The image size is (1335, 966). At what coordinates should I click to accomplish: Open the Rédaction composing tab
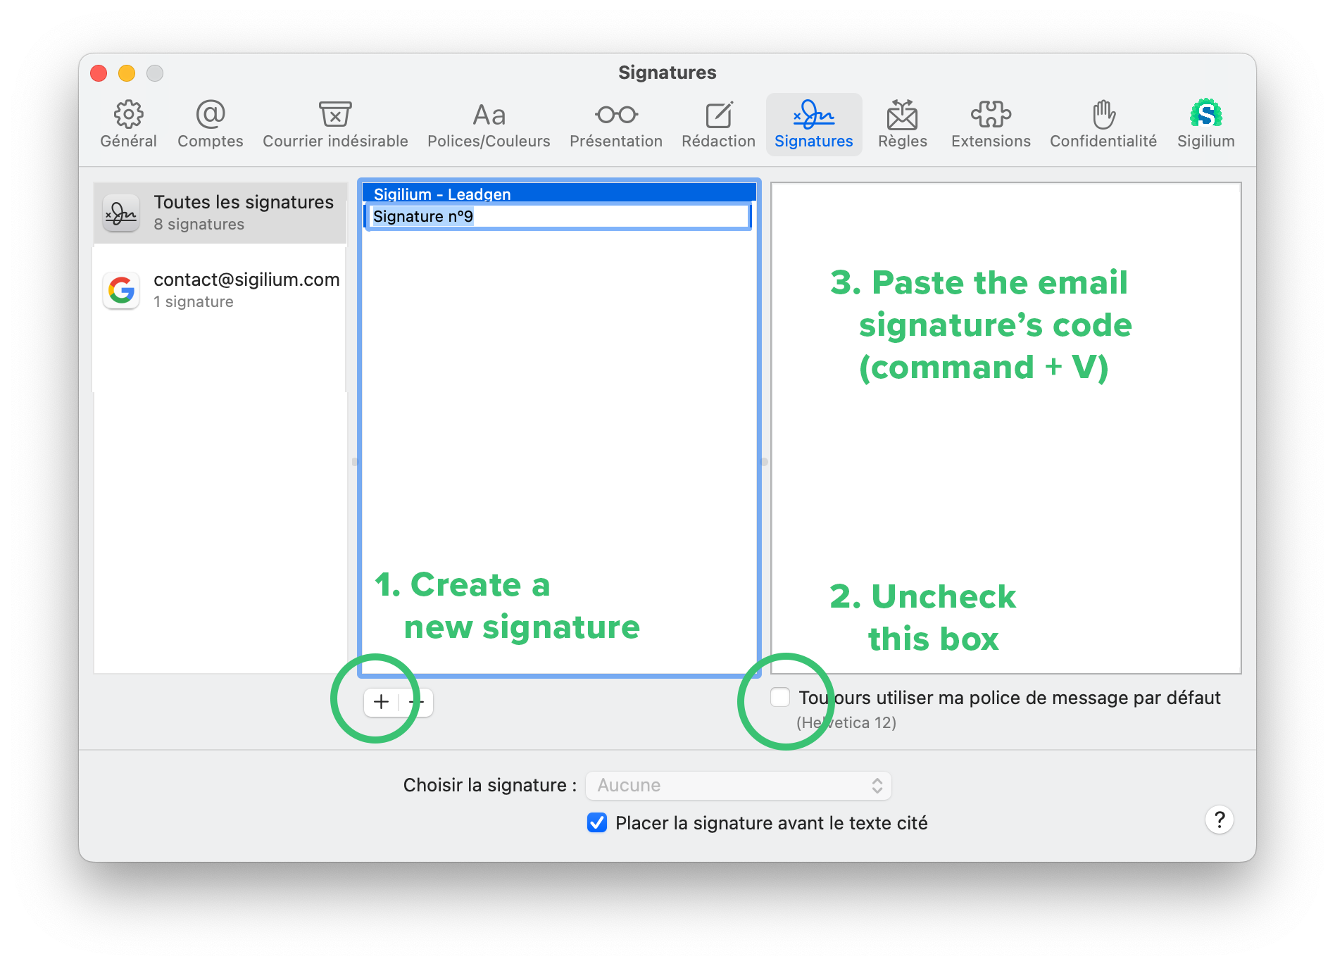pyautogui.click(x=718, y=125)
